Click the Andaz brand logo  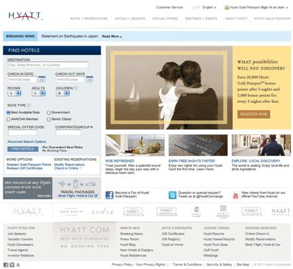click(x=102, y=212)
